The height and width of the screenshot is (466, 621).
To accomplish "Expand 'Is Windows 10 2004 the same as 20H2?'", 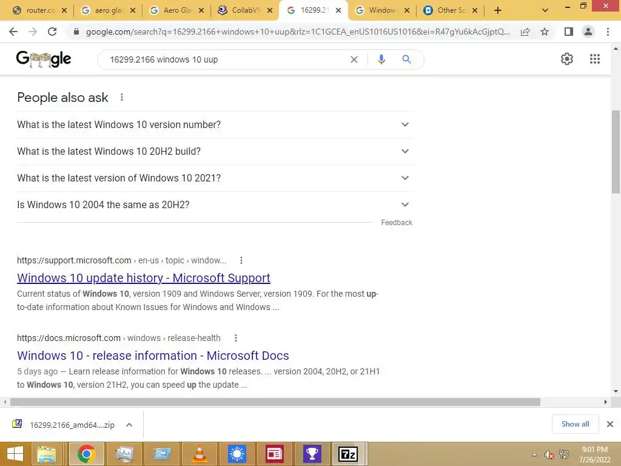I will point(215,204).
